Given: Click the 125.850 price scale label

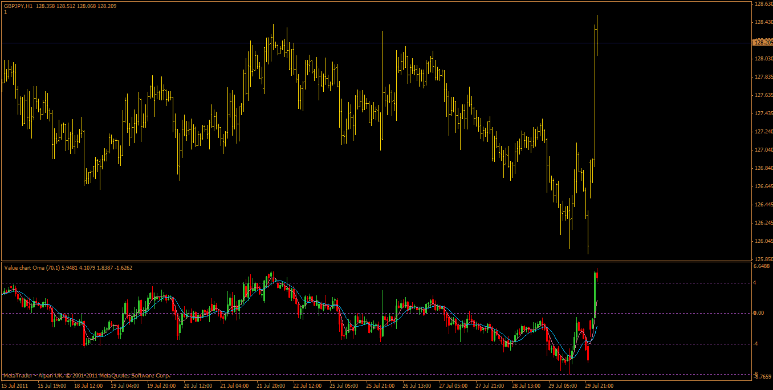Looking at the screenshot, I should click(x=763, y=259).
